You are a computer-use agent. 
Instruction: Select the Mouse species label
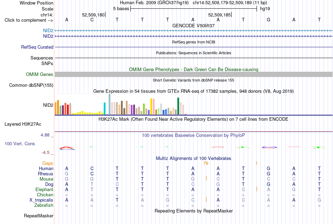[x=47, y=179]
